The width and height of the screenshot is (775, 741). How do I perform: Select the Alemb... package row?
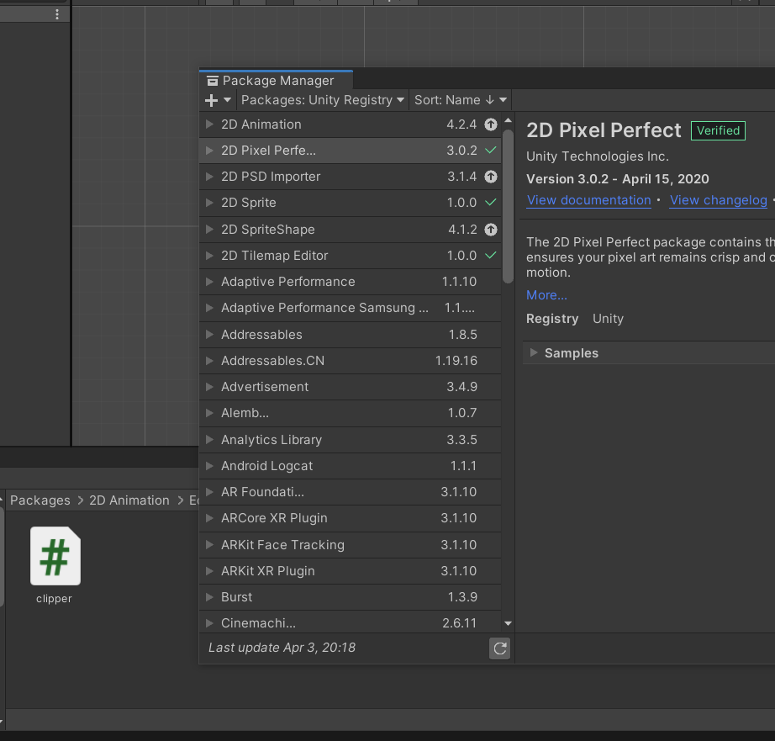pyautogui.click(x=350, y=413)
